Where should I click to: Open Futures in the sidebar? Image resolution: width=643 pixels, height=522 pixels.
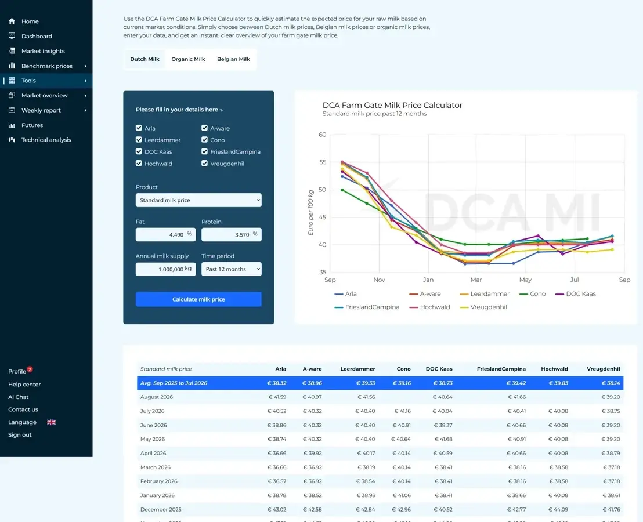point(32,125)
